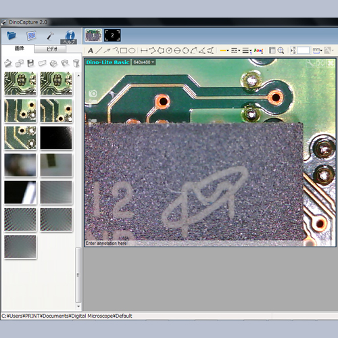Select preview window 1 button
Viewport: 338px width, 338px height.
click(93, 35)
